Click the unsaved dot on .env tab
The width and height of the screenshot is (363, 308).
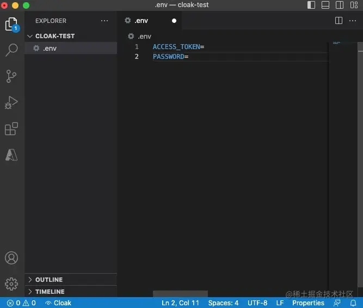tap(174, 21)
